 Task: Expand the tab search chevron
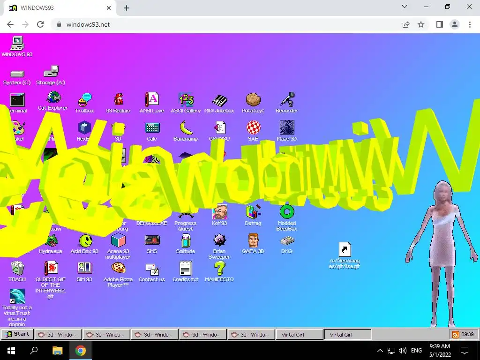(405, 7)
